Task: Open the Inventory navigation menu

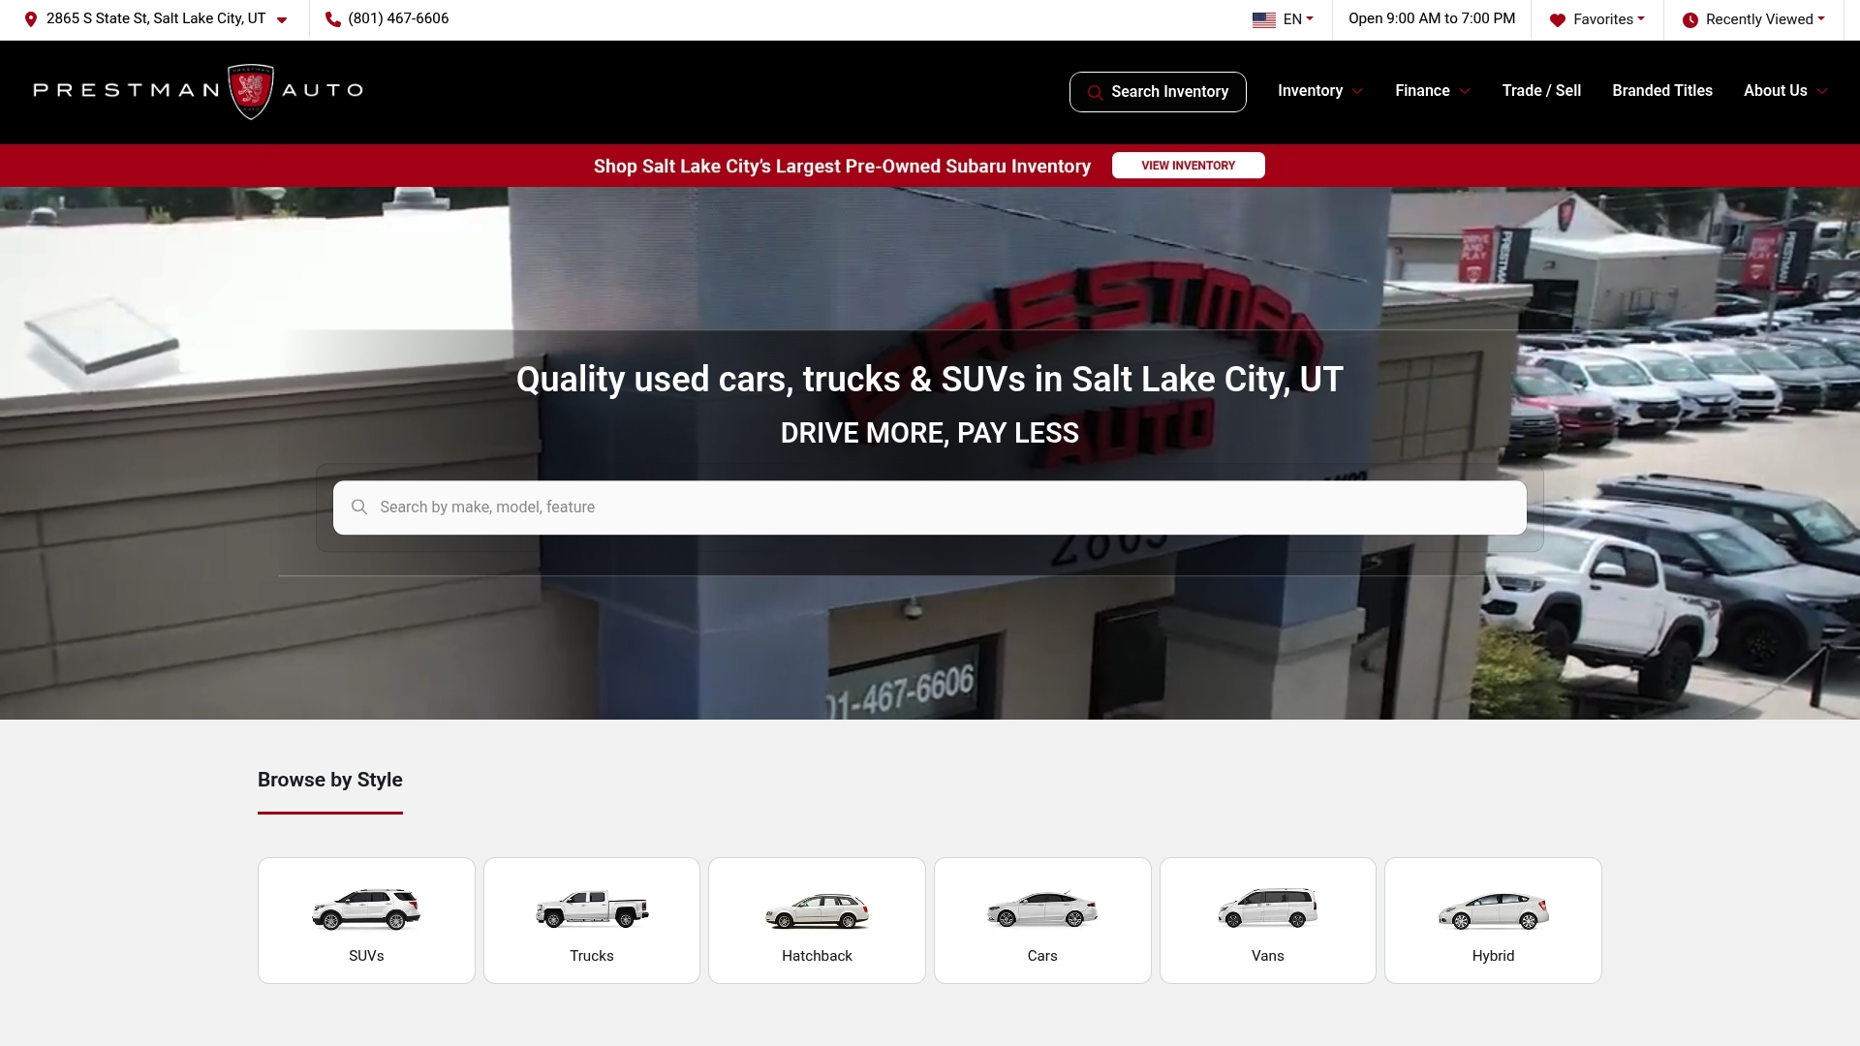Action: pyautogui.click(x=1310, y=91)
